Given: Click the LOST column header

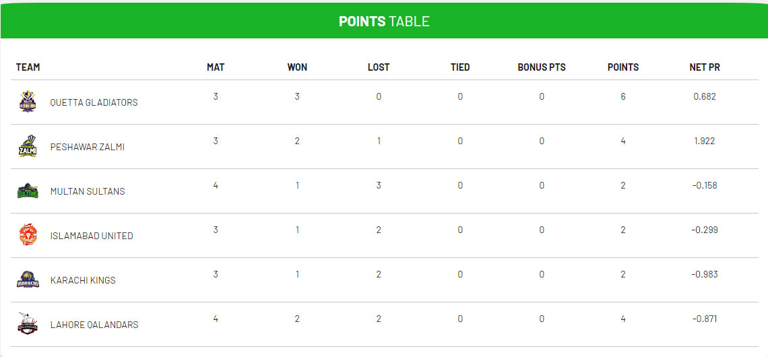Looking at the screenshot, I should point(379,67).
